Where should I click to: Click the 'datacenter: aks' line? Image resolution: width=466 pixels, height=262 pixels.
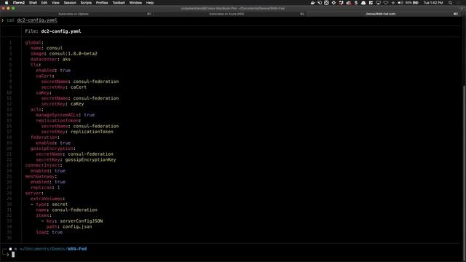[x=50, y=60]
